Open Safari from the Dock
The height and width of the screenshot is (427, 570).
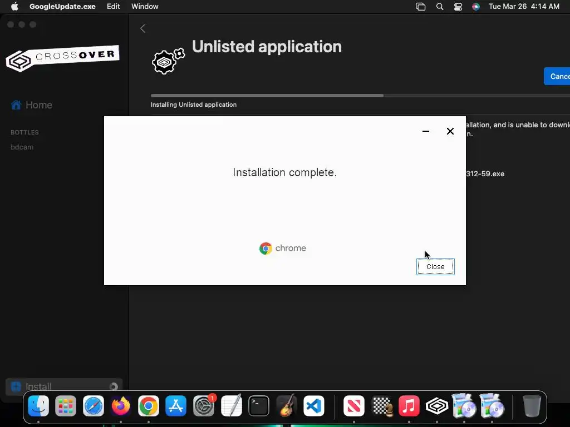tap(94, 406)
